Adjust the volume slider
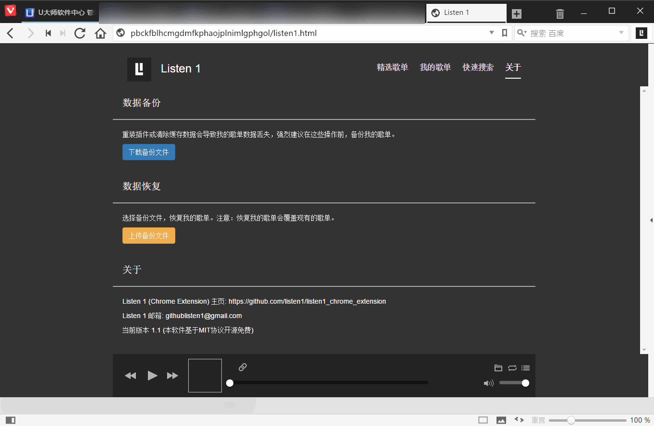Viewport: 654px width, 426px height. point(514,383)
